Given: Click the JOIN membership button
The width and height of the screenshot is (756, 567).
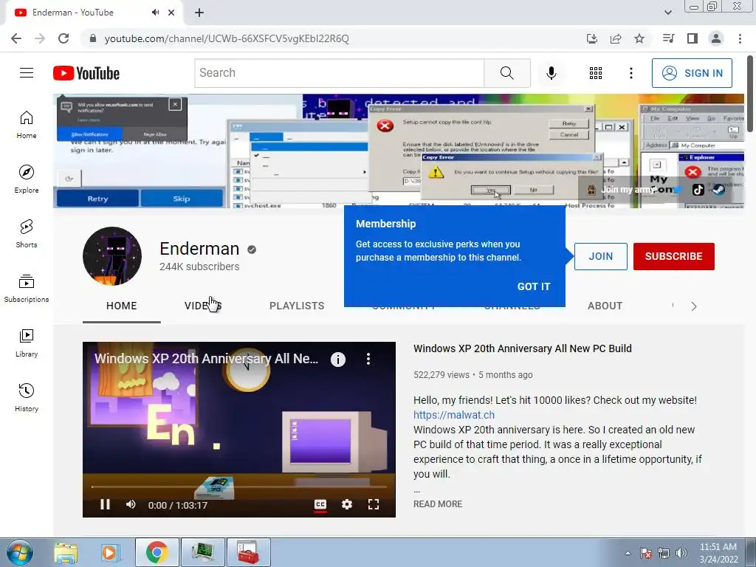Looking at the screenshot, I should pos(601,256).
